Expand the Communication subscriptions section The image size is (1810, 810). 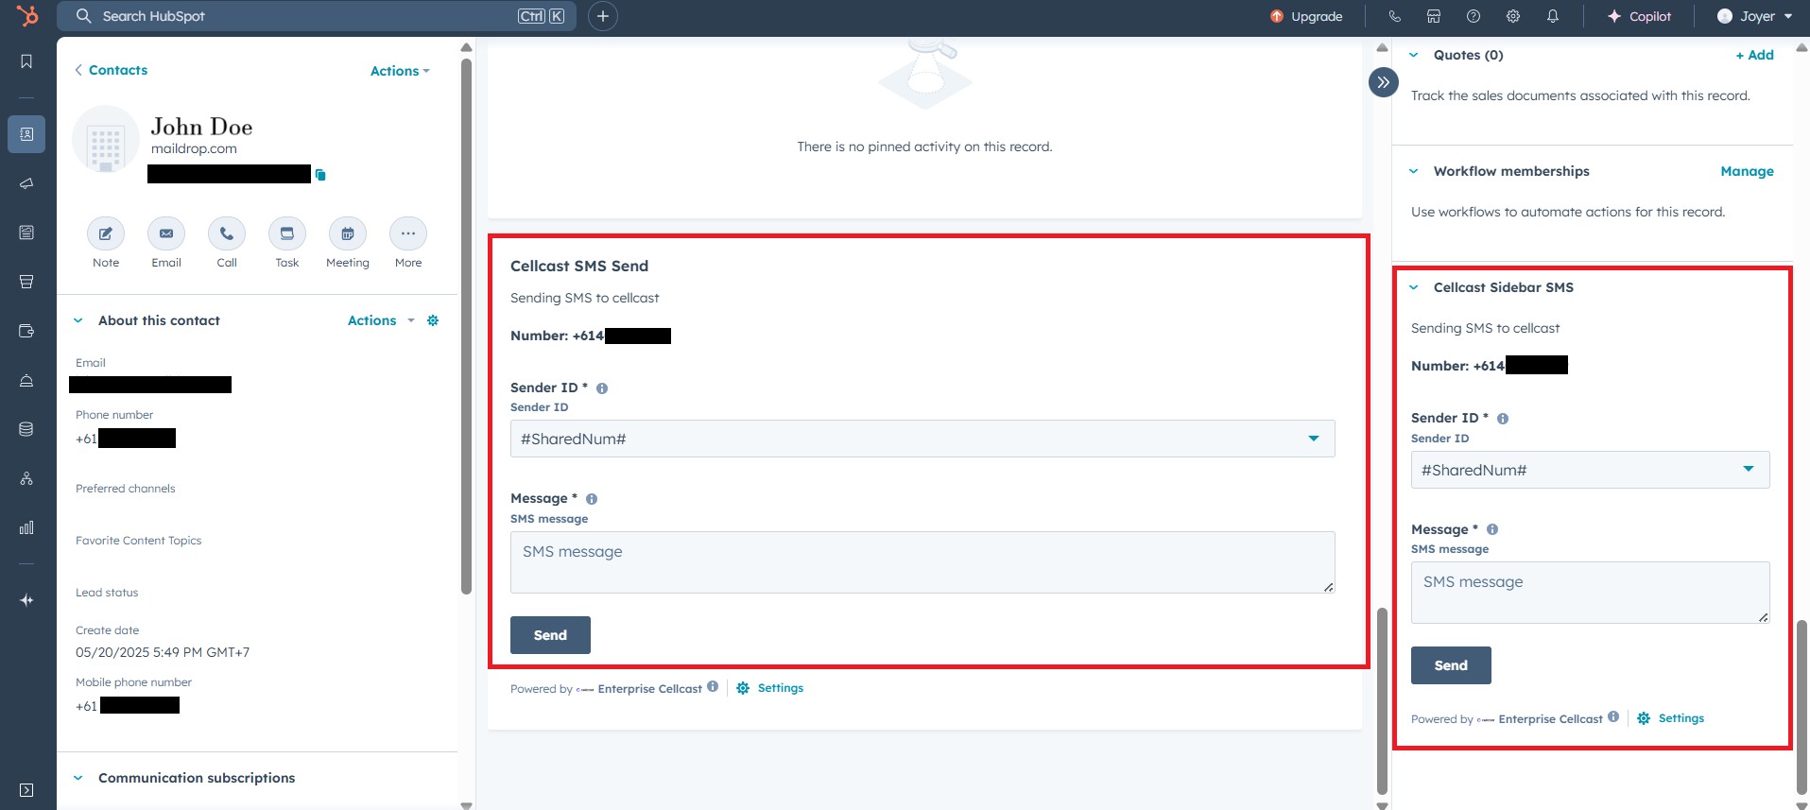pos(78,778)
